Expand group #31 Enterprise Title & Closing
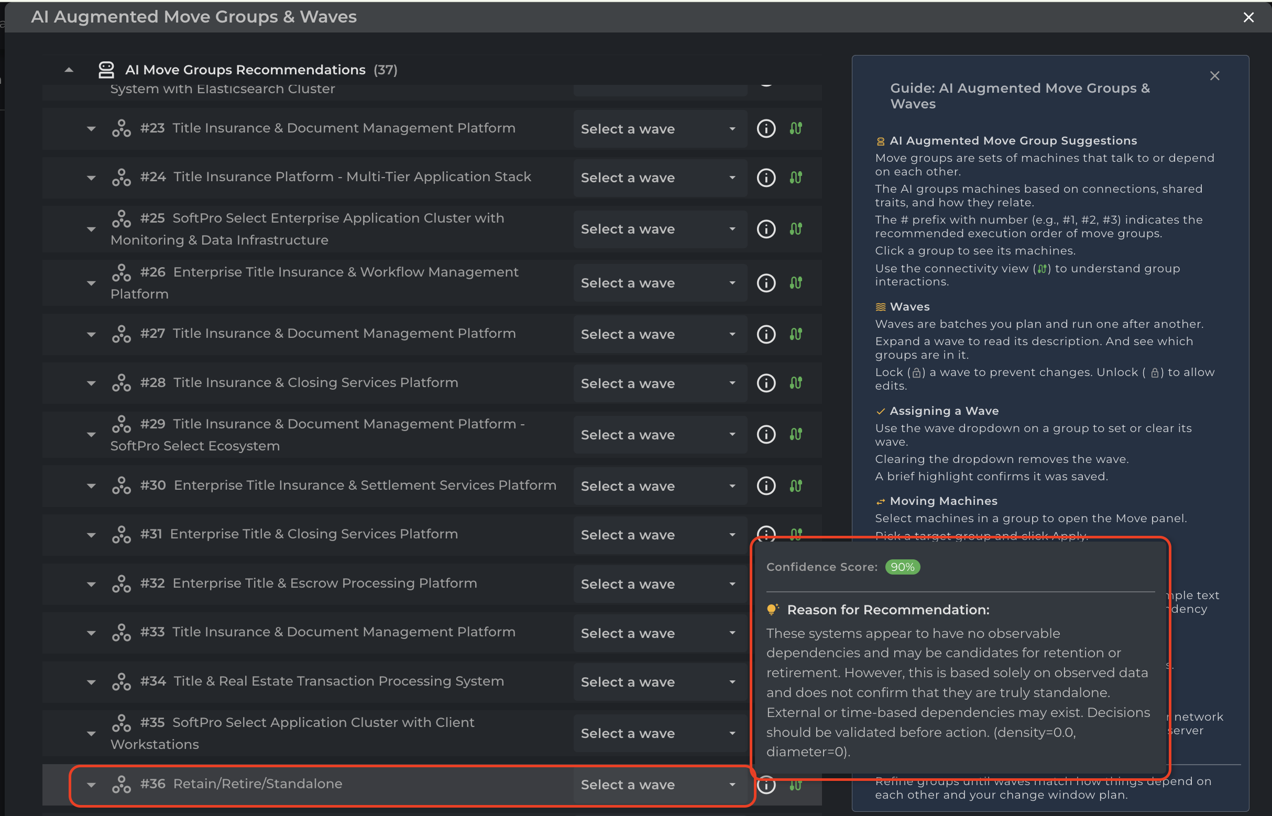1272x816 pixels. [x=91, y=535]
